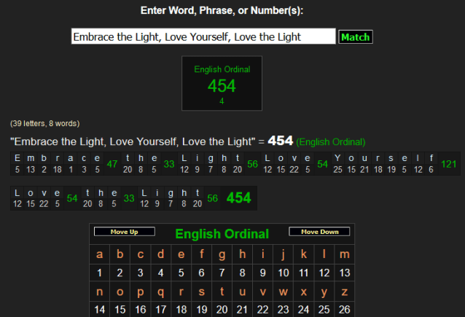Click the white 454 phrase sum

coord(280,140)
